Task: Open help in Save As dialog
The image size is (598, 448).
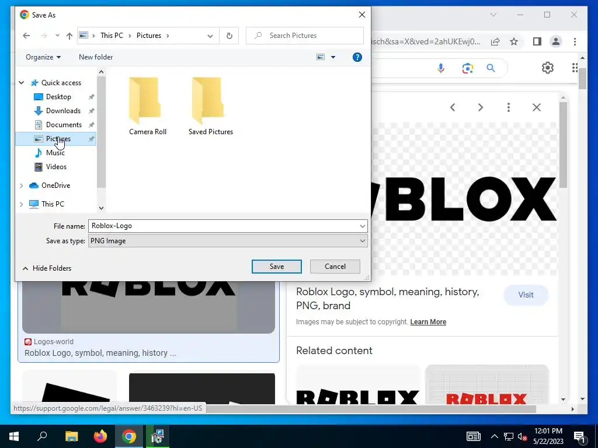Action: pos(357,57)
